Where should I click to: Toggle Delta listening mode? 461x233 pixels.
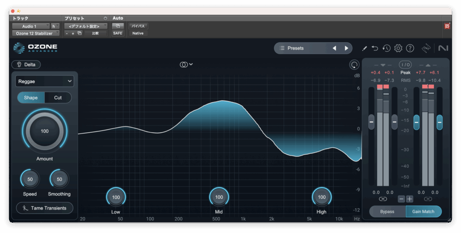tap(26, 64)
